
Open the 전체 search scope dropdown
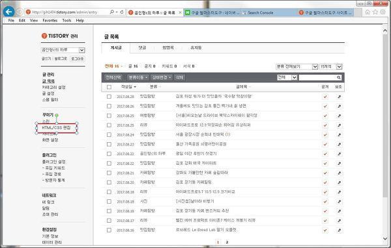[x=287, y=77]
